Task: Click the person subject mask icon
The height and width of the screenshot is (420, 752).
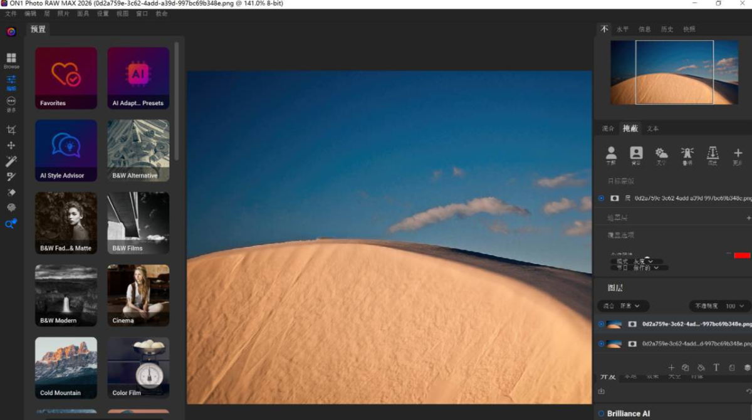Action: point(611,154)
